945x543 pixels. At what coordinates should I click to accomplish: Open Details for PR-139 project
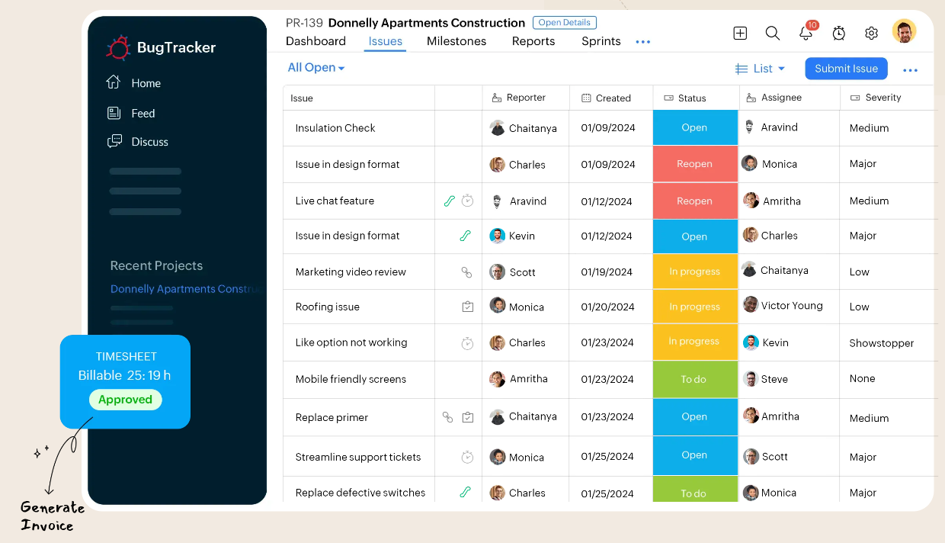point(565,22)
